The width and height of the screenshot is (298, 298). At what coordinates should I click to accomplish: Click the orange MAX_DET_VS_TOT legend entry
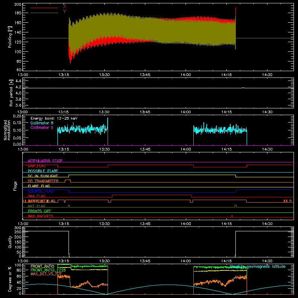pos(46,274)
